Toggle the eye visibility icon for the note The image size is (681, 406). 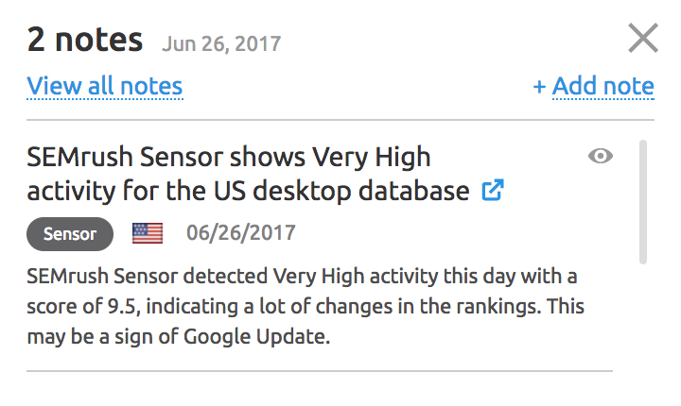[x=601, y=156]
